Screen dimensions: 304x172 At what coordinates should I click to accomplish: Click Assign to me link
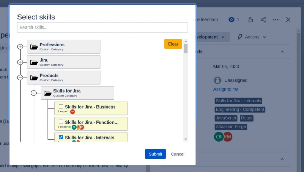(x=226, y=89)
